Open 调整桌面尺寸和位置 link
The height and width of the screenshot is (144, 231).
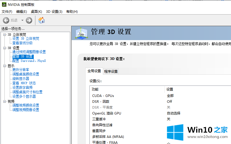27,92
